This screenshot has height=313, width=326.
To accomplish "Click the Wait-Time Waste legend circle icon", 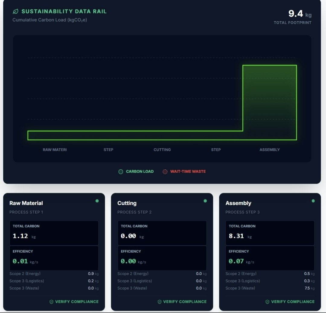I will coord(165,171).
